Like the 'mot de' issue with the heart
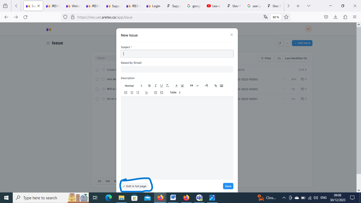 (103, 79)
